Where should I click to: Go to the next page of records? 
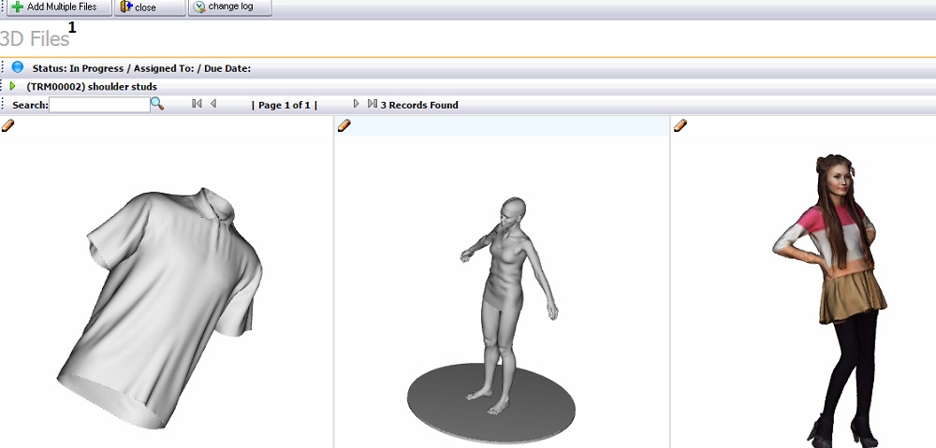pos(356,104)
